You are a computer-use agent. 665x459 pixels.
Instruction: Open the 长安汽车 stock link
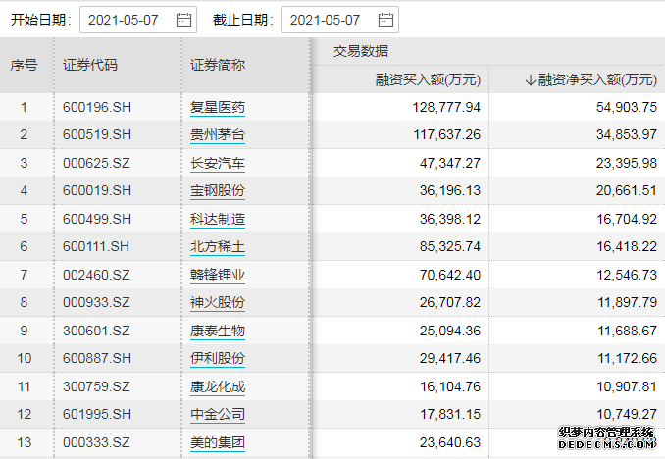tap(218, 163)
